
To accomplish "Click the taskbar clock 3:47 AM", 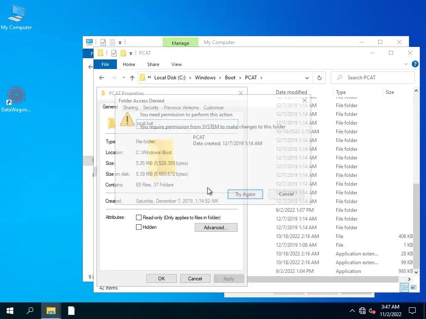I will (390, 311).
